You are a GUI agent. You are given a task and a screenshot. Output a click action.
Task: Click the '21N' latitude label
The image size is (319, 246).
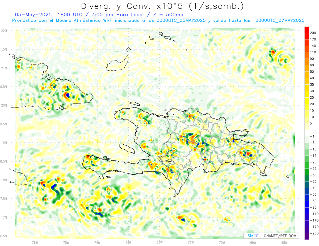click(x=4, y=68)
